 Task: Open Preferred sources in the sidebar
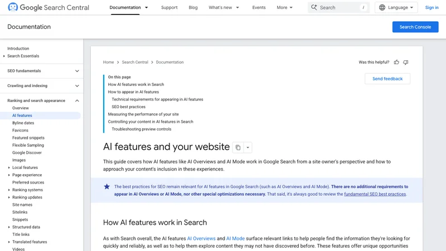click(x=28, y=182)
